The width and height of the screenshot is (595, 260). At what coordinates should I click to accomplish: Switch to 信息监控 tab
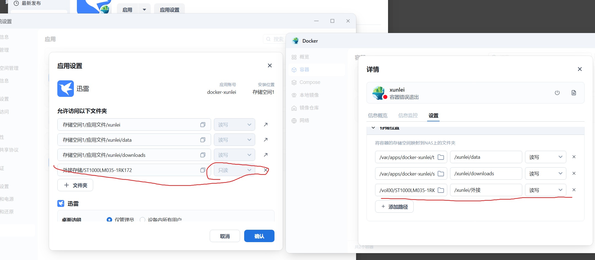[x=408, y=116]
